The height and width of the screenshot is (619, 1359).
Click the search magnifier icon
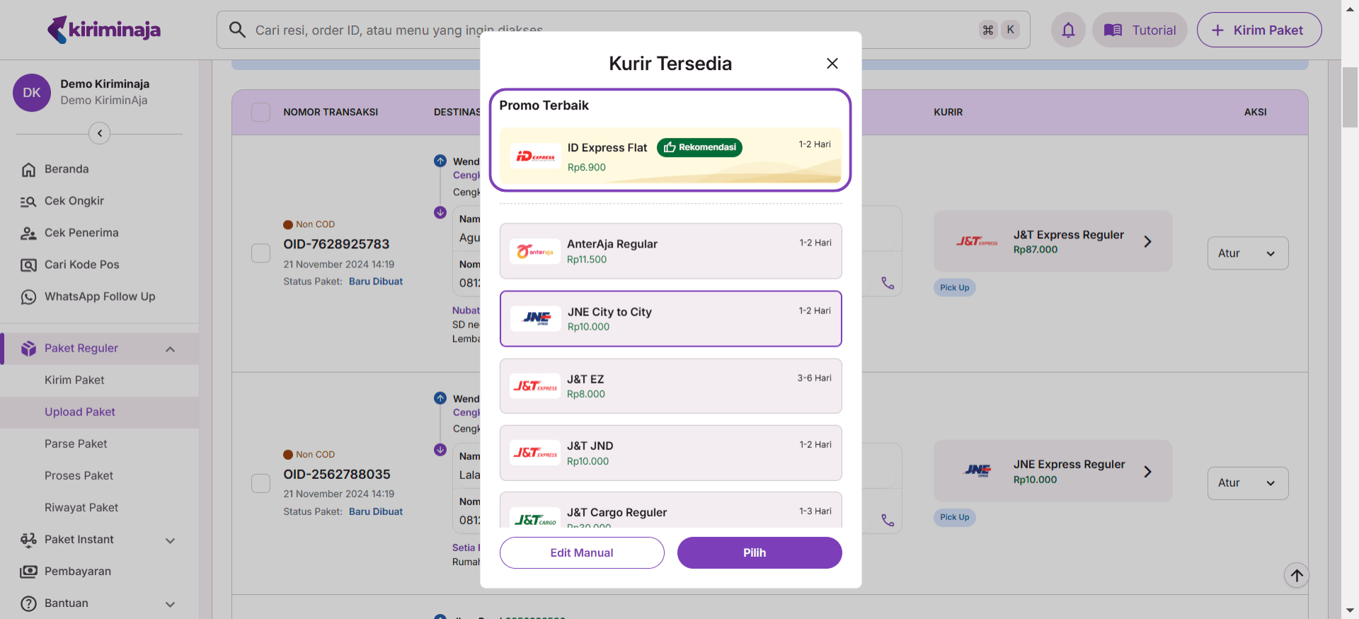237,30
